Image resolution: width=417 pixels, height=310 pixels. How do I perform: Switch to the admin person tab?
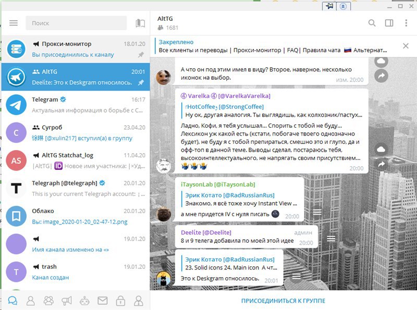(x=139, y=301)
